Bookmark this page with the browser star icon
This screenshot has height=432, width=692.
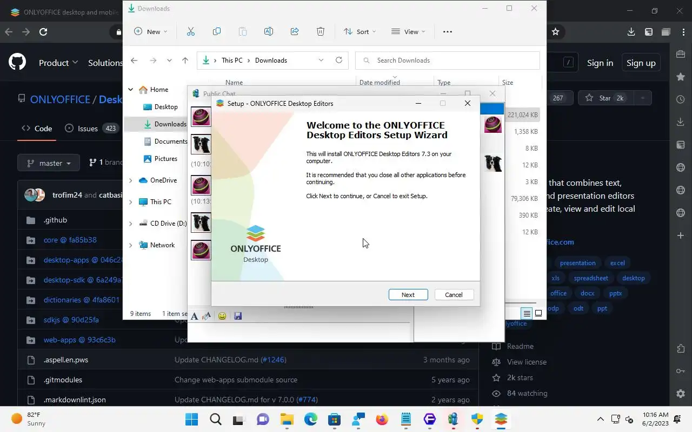555,32
